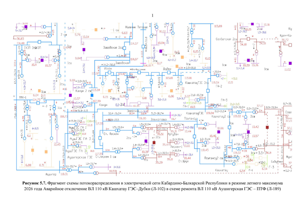
Task: Select the "Ауш.ГЭС ГА 3" generator label
Action: pos(80,139)
